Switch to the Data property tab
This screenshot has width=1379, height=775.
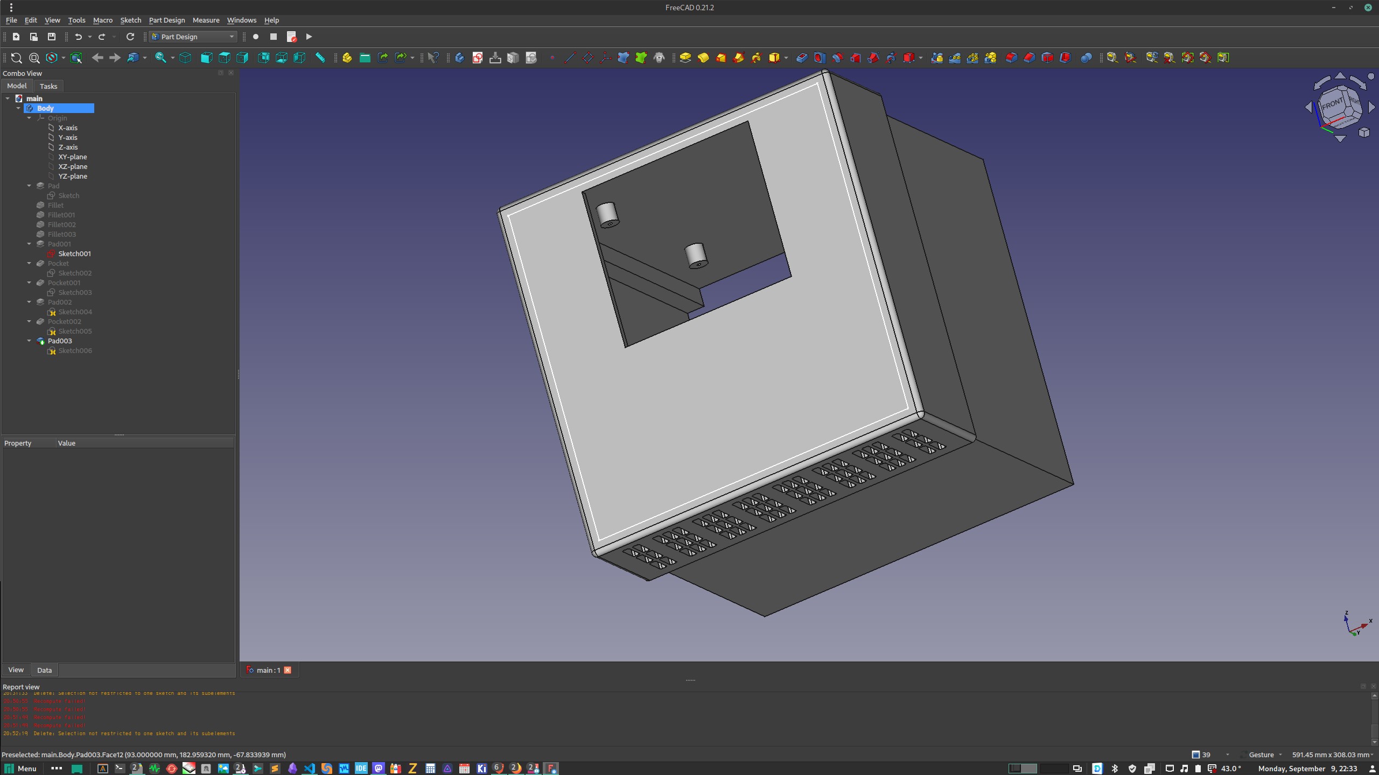pos(44,670)
